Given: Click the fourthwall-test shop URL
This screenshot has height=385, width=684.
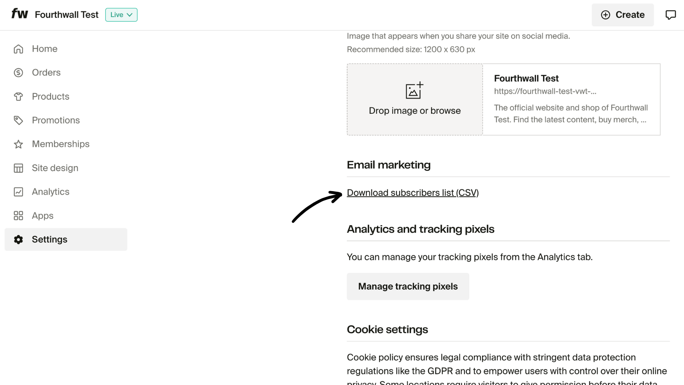Looking at the screenshot, I should [x=545, y=91].
